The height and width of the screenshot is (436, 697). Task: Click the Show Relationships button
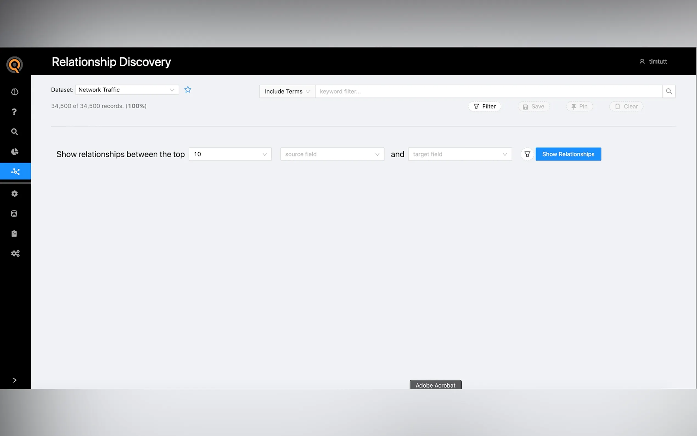[568, 154]
